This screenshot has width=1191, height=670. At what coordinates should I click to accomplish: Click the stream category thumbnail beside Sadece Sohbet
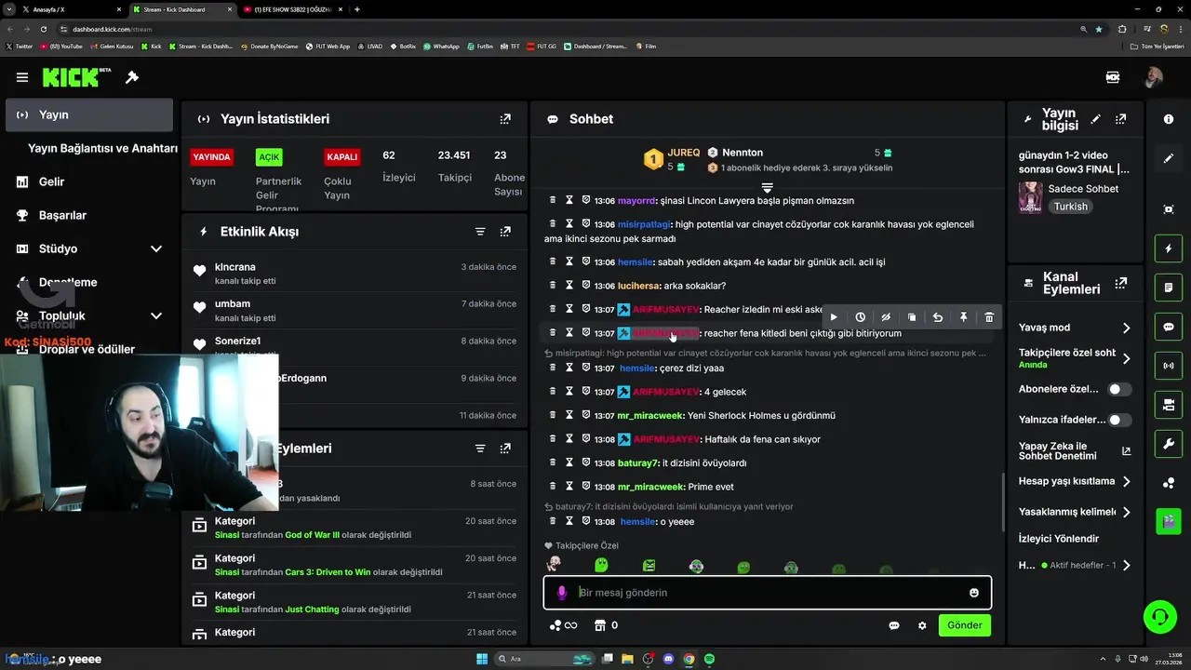(1030, 196)
